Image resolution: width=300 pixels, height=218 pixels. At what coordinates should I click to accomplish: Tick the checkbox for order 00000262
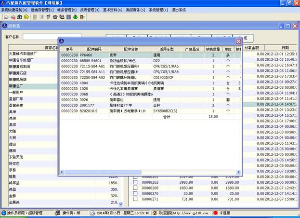point(135,182)
